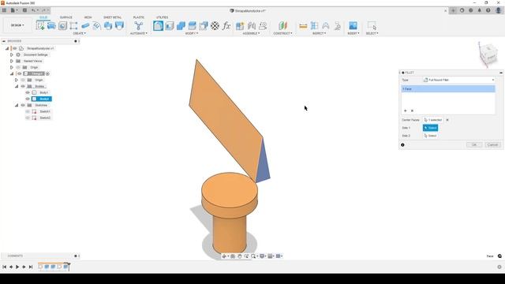The height and width of the screenshot is (284, 505).
Task: Switch to the Plastic tab
Action: (139, 17)
